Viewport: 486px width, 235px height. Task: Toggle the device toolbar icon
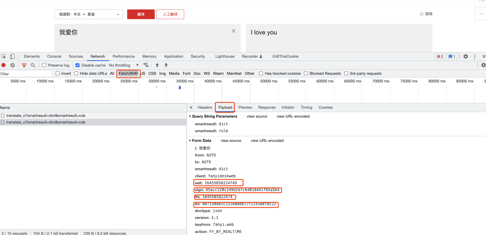coord(12,57)
